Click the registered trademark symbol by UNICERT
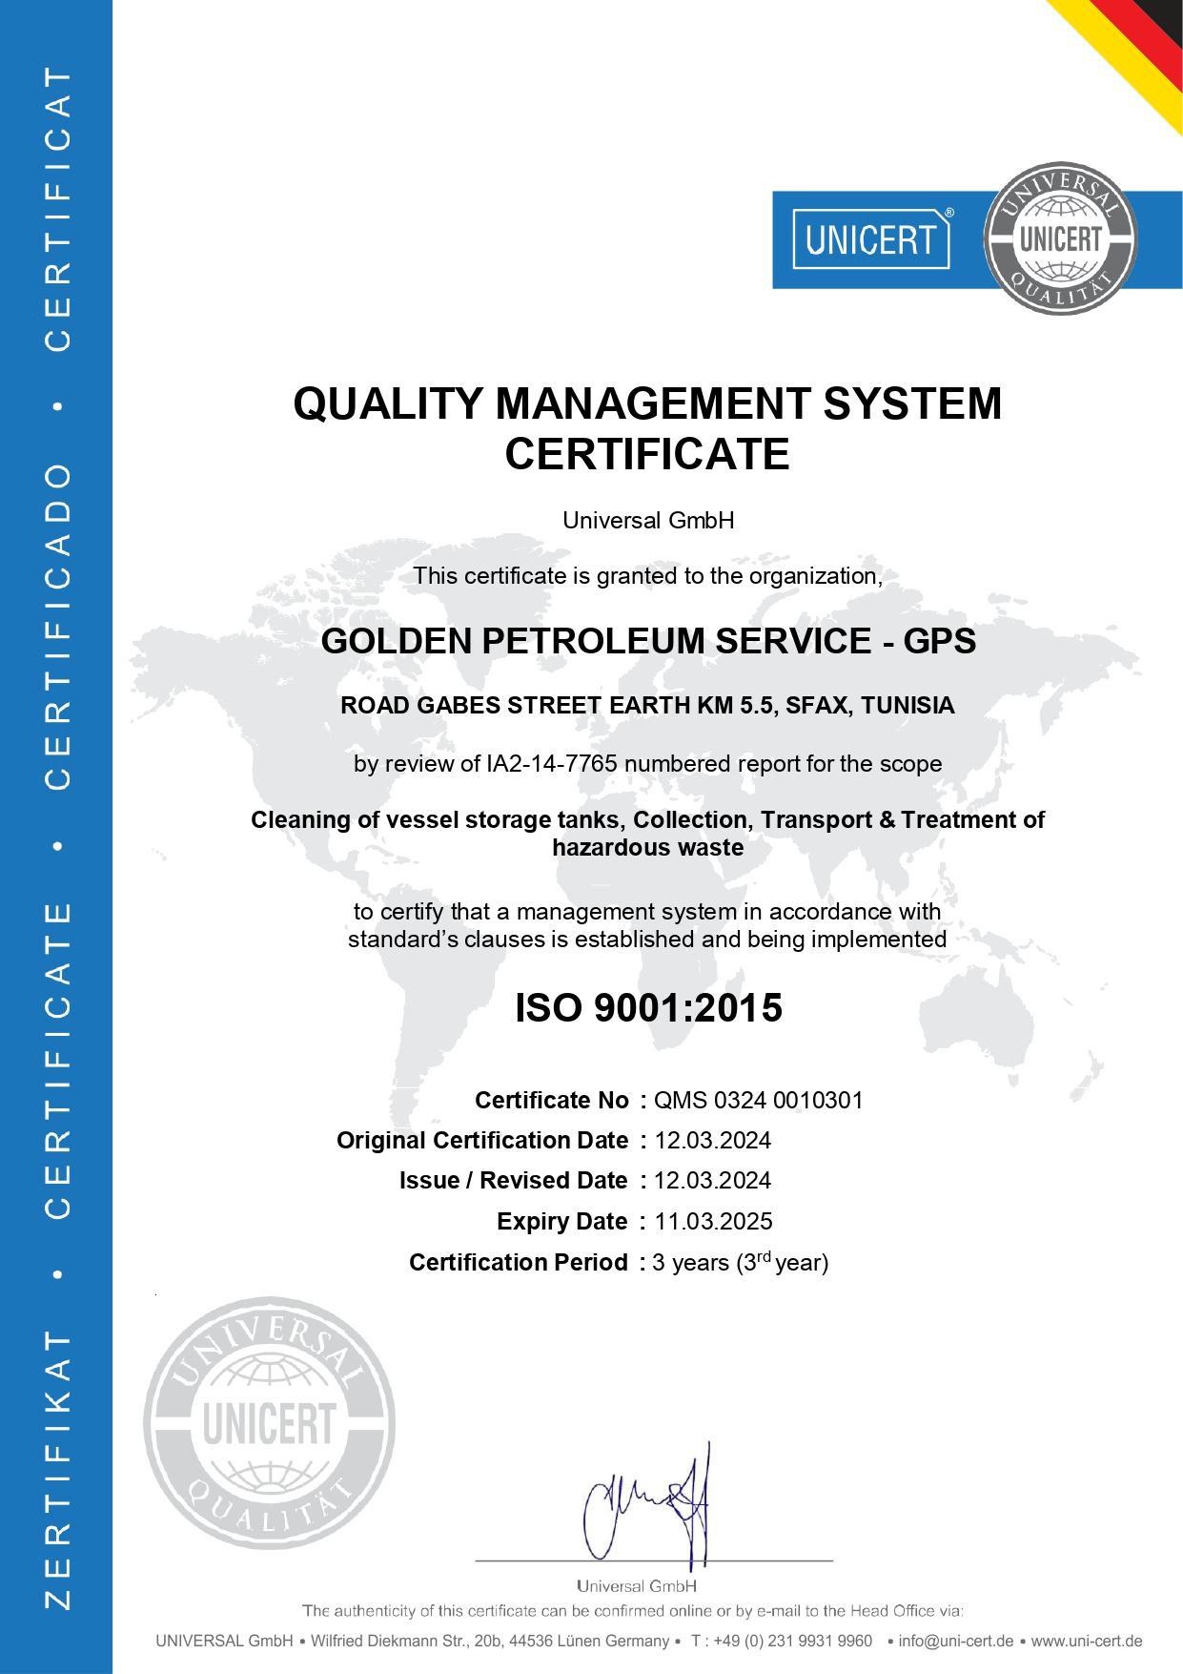The width and height of the screenshot is (1183, 1674). pos(949,213)
